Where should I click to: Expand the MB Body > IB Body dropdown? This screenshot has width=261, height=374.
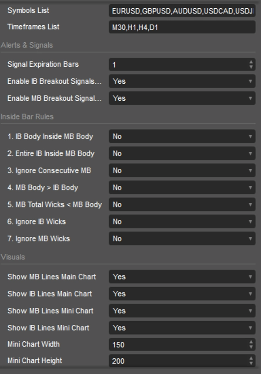tap(183, 187)
